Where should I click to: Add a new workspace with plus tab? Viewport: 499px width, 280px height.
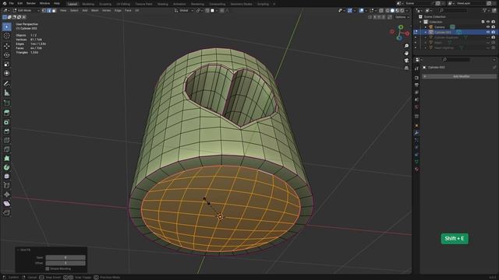pos(274,4)
